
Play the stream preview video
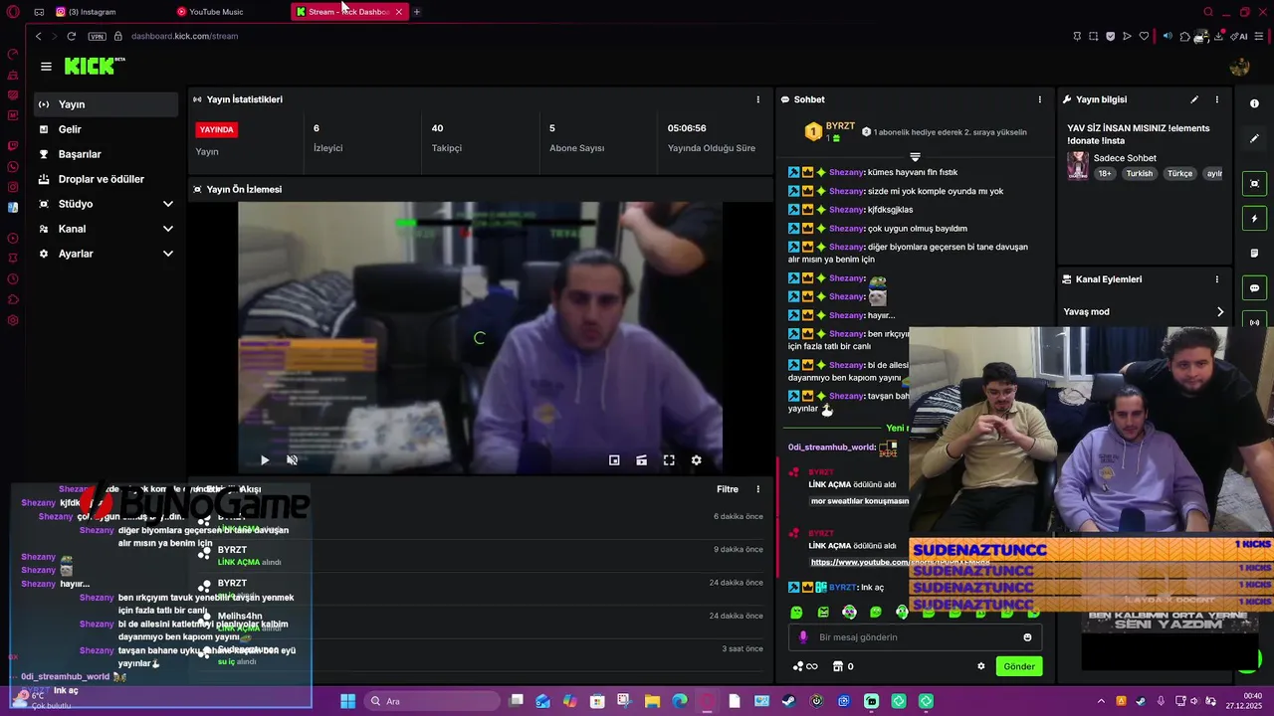[x=264, y=460]
